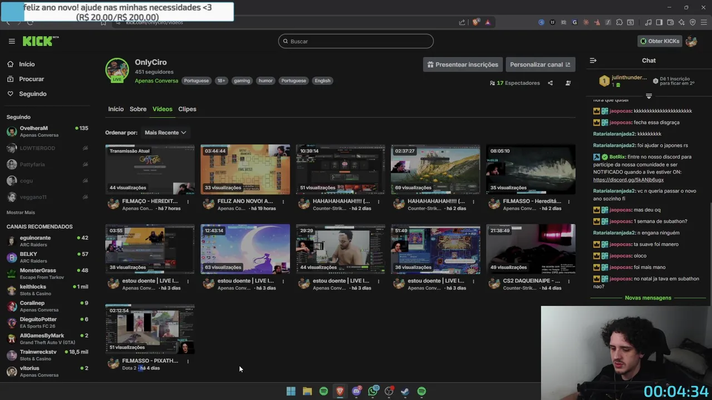Open Windows Start menu

(291, 391)
